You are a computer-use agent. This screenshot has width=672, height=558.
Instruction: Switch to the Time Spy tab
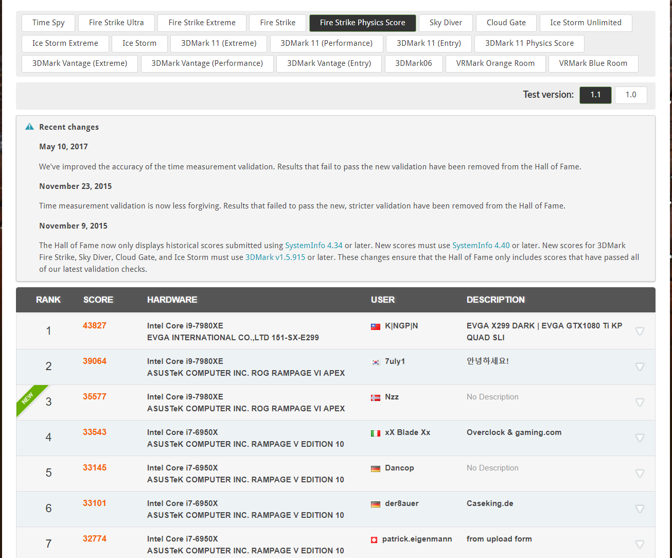tap(48, 23)
